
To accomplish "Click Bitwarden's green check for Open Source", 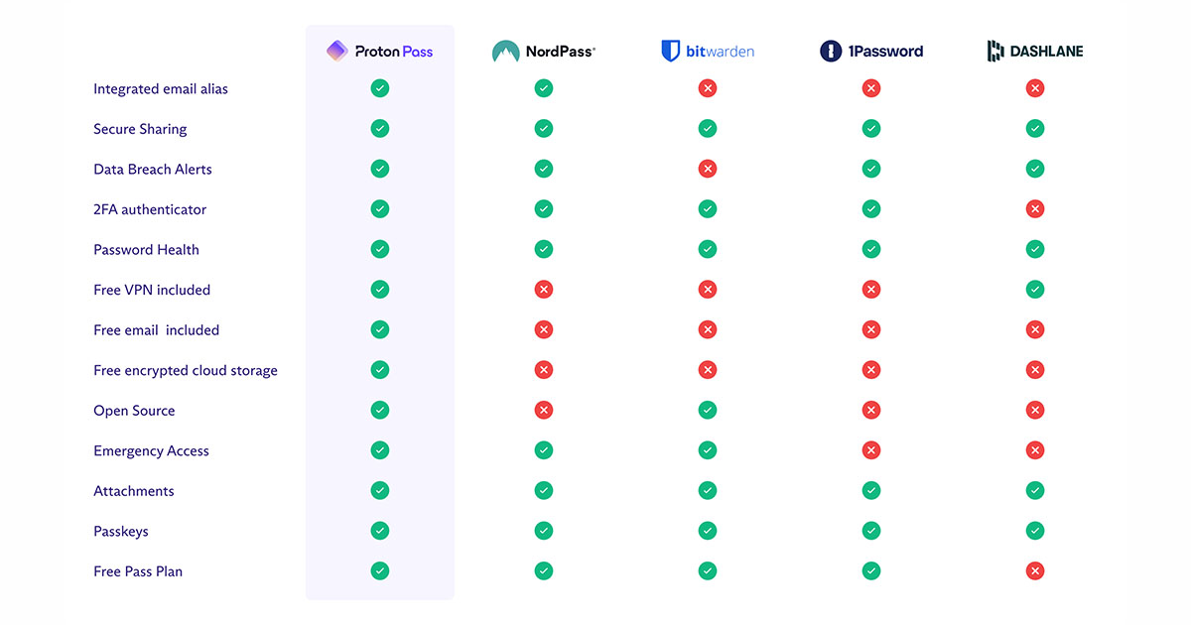I will click(x=707, y=410).
